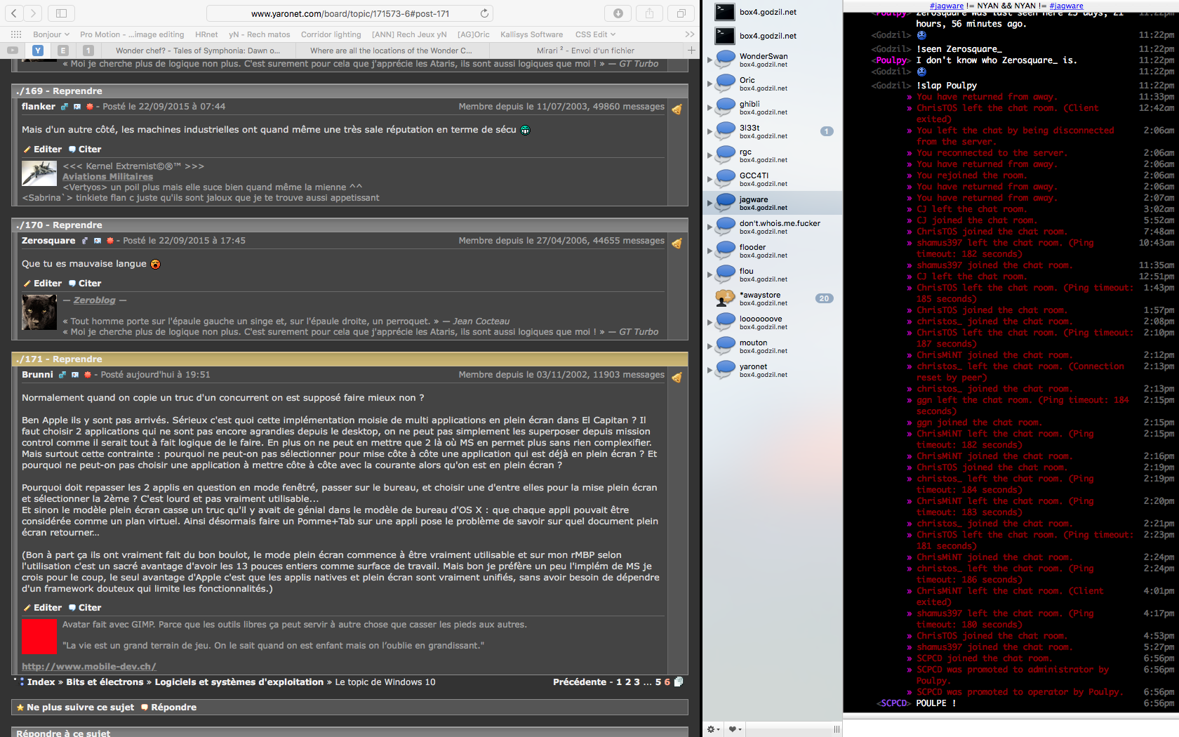1179x737 pixels.
Task: Open a new tab with plus button
Action: [691, 51]
